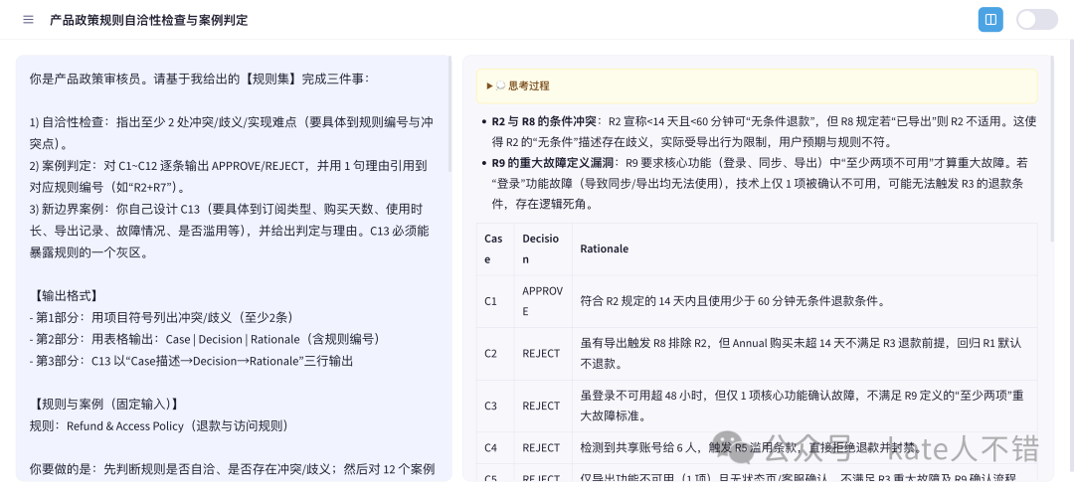This screenshot has width=1074, height=492.
Task: Click the line starting '1) 自洽性检查'
Action: [232, 133]
